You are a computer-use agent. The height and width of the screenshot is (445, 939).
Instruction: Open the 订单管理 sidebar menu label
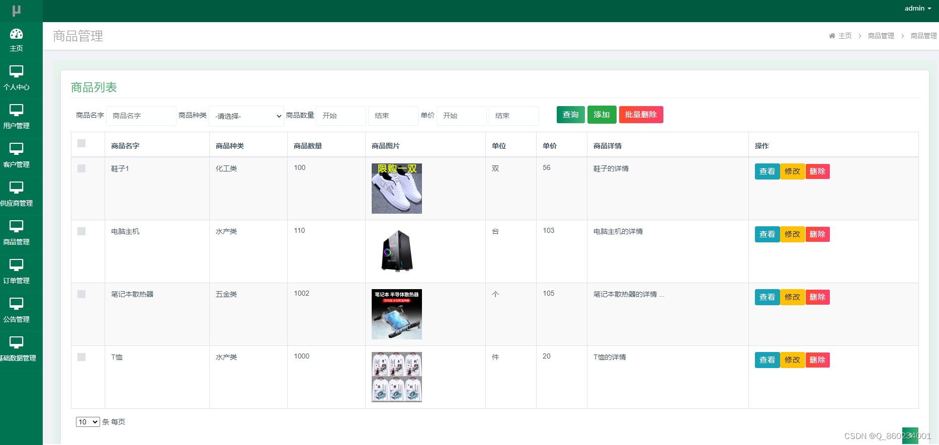pos(17,281)
